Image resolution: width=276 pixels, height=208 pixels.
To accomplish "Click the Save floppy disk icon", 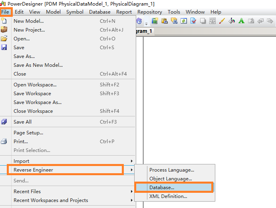I will 4,47.
